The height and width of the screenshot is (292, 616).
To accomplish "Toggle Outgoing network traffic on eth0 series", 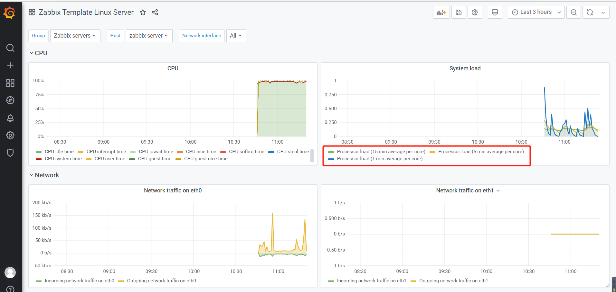I will pyautogui.click(x=162, y=281).
